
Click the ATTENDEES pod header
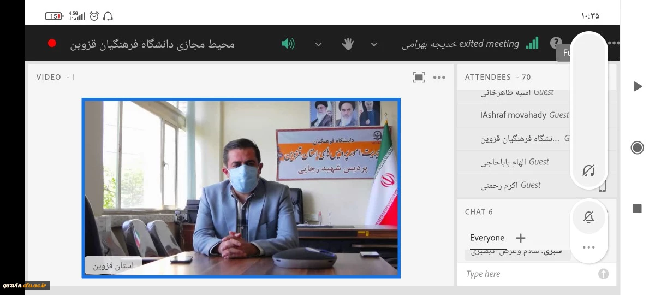498,77
